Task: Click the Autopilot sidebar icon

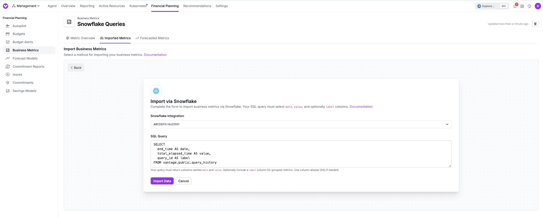Action: tap(8, 26)
